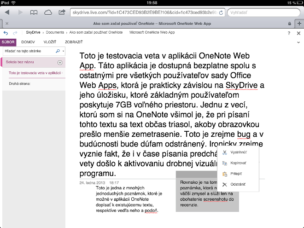Viewport: 304px width, 228px height.
Task: Expand the ribbon chevron
Action: click(x=298, y=42)
